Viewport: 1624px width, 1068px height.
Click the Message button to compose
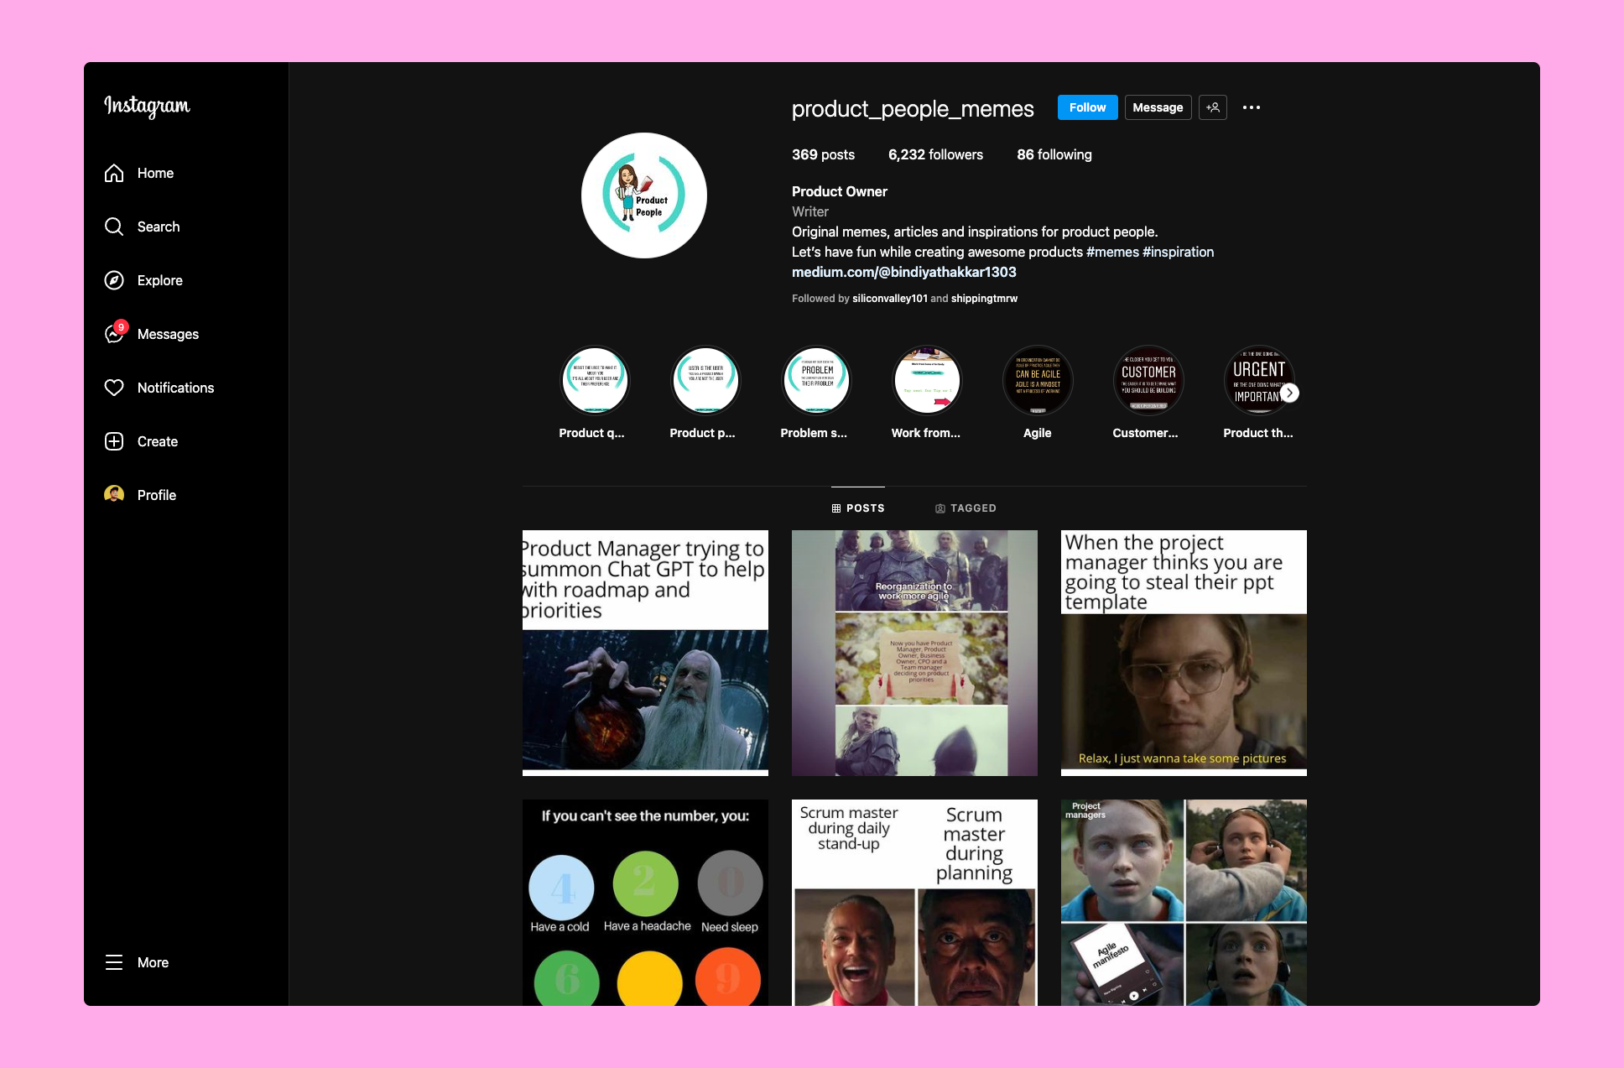pos(1157,106)
